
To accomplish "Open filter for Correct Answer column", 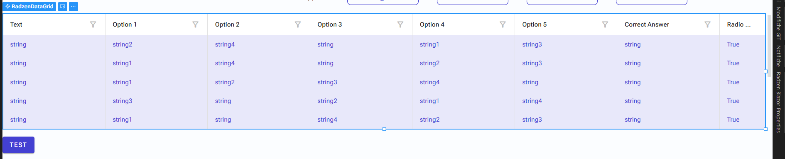I will tap(707, 24).
